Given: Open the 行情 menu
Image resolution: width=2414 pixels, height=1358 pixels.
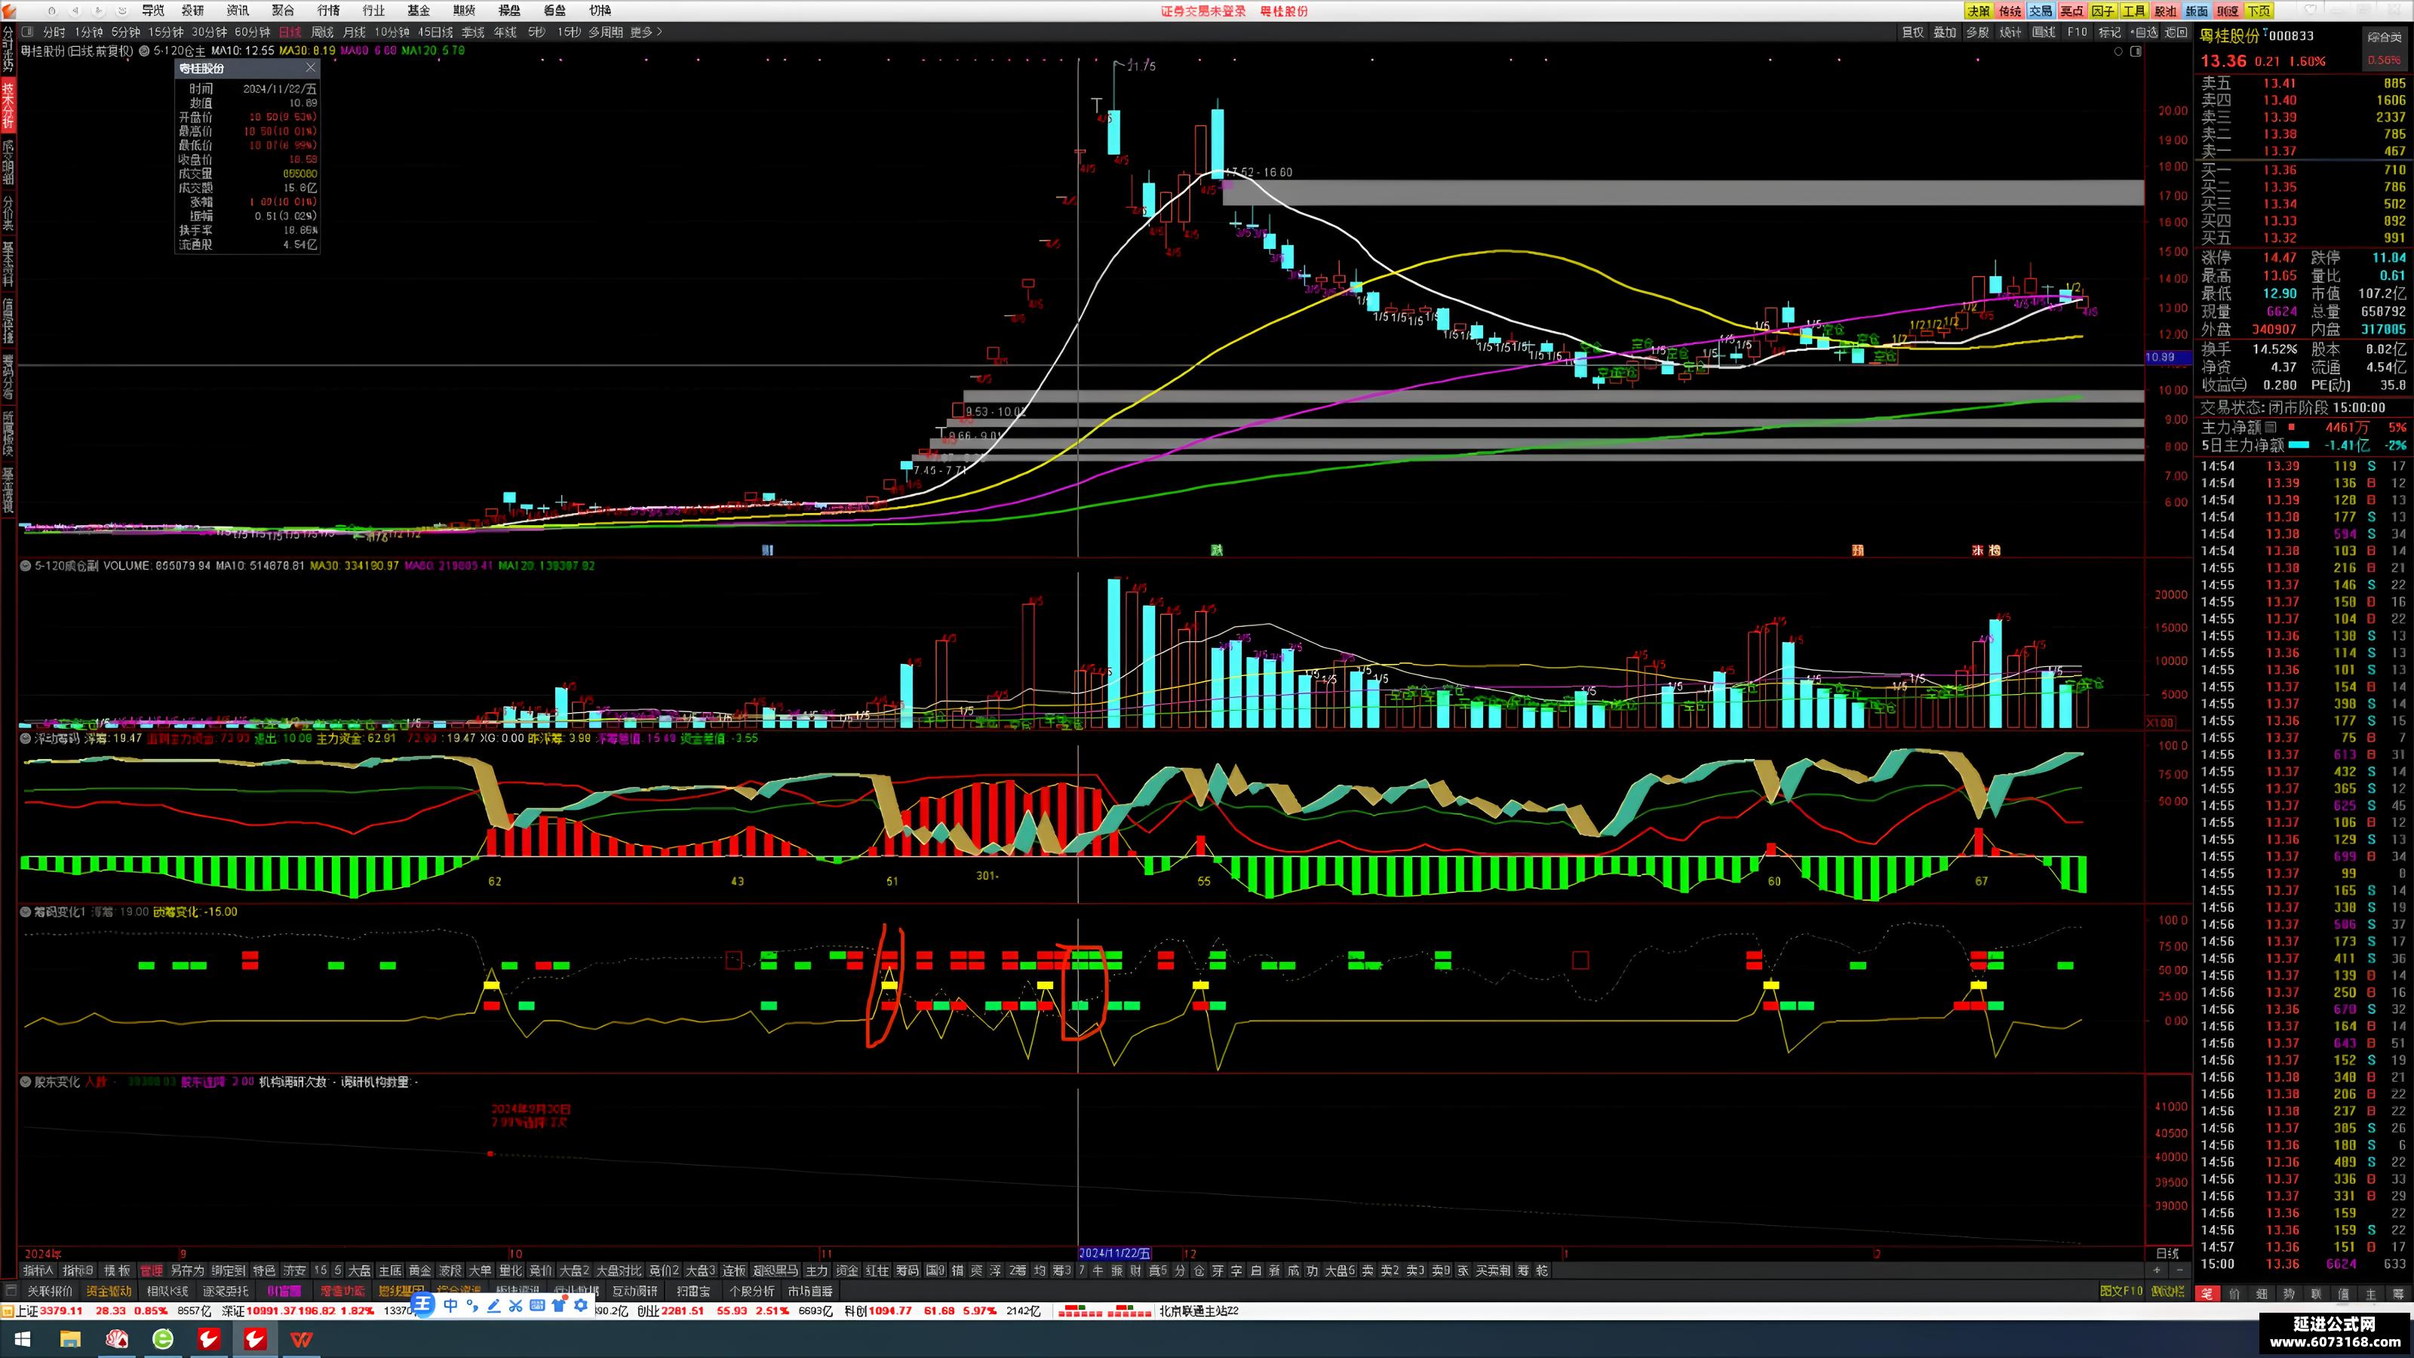Looking at the screenshot, I should coord(328,11).
